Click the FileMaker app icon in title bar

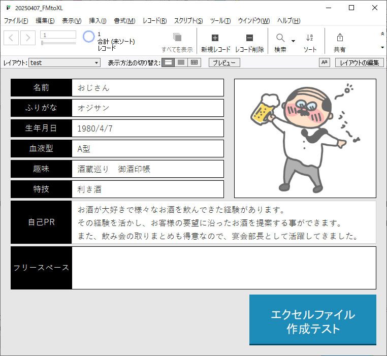coord(9,8)
